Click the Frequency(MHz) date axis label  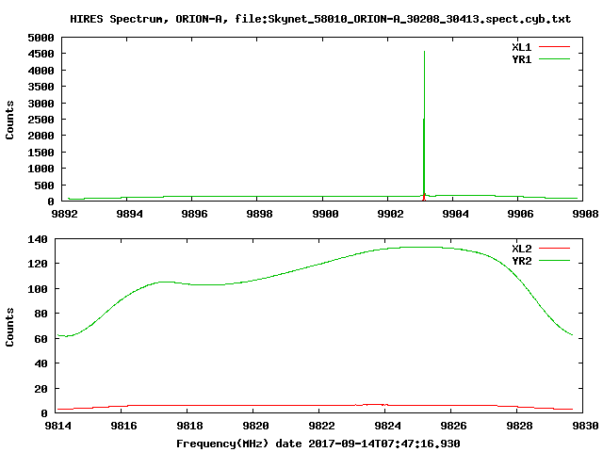(x=318, y=444)
